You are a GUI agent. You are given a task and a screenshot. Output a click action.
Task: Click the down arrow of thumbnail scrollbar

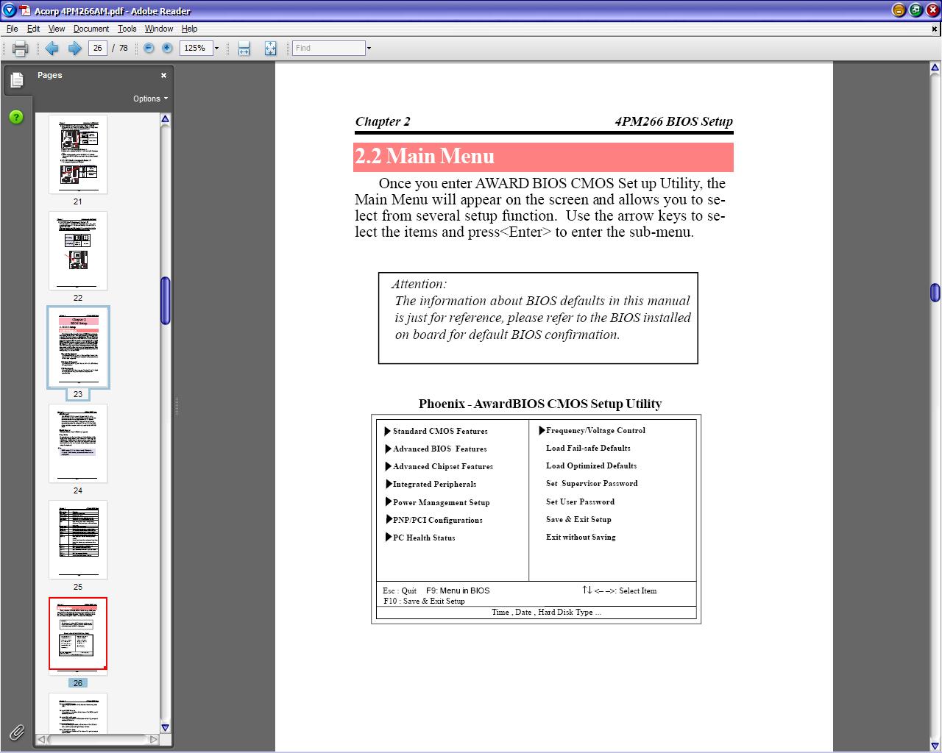pyautogui.click(x=165, y=728)
